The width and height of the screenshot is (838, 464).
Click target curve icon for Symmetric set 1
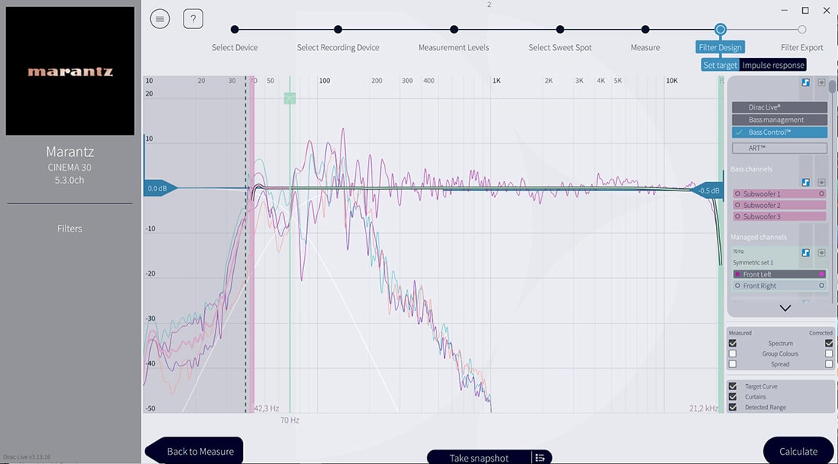[x=805, y=252]
